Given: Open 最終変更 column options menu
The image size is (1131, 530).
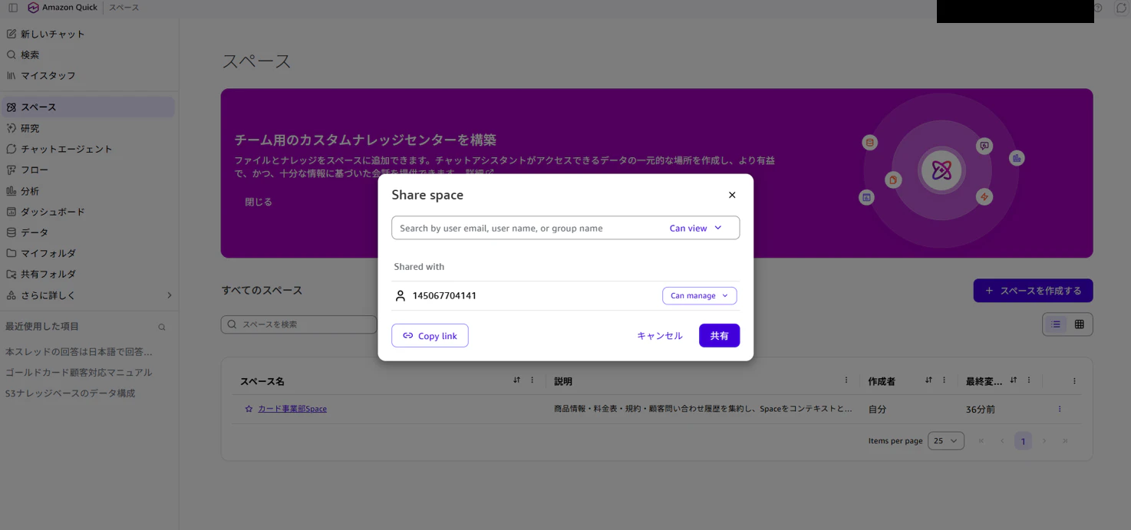Looking at the screenshot, I should 1029,380.
